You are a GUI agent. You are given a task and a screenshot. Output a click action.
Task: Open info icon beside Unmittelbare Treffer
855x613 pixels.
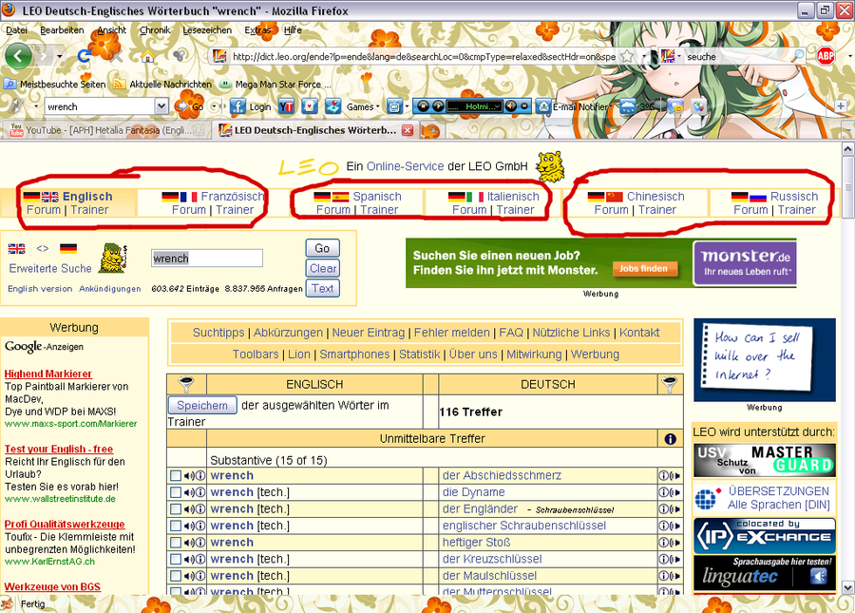pyautogui.click(x=670, y=438)
